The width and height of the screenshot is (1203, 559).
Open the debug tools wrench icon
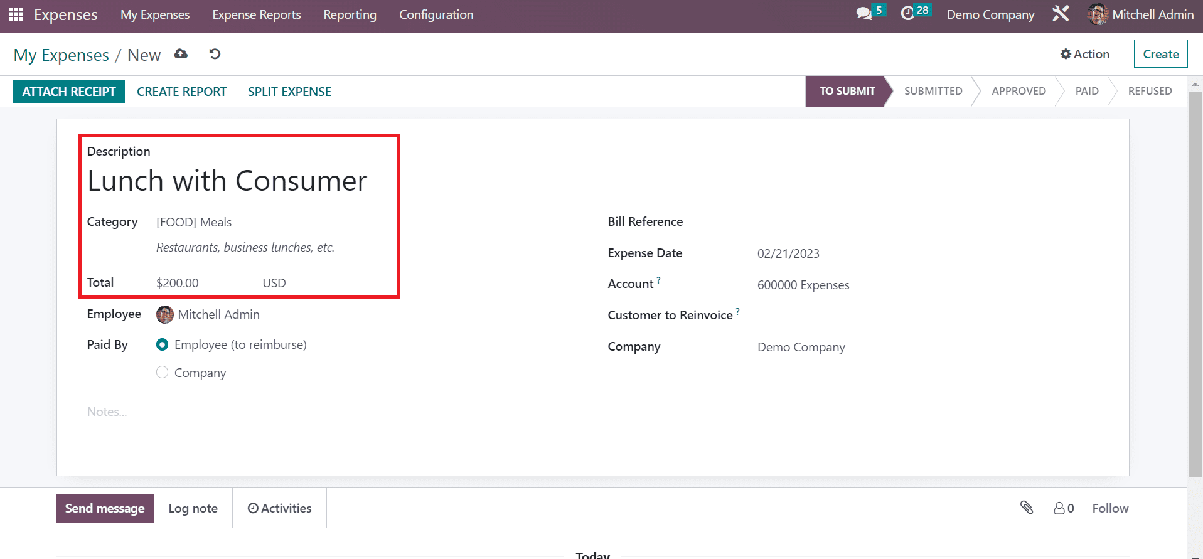[1061, 14]
